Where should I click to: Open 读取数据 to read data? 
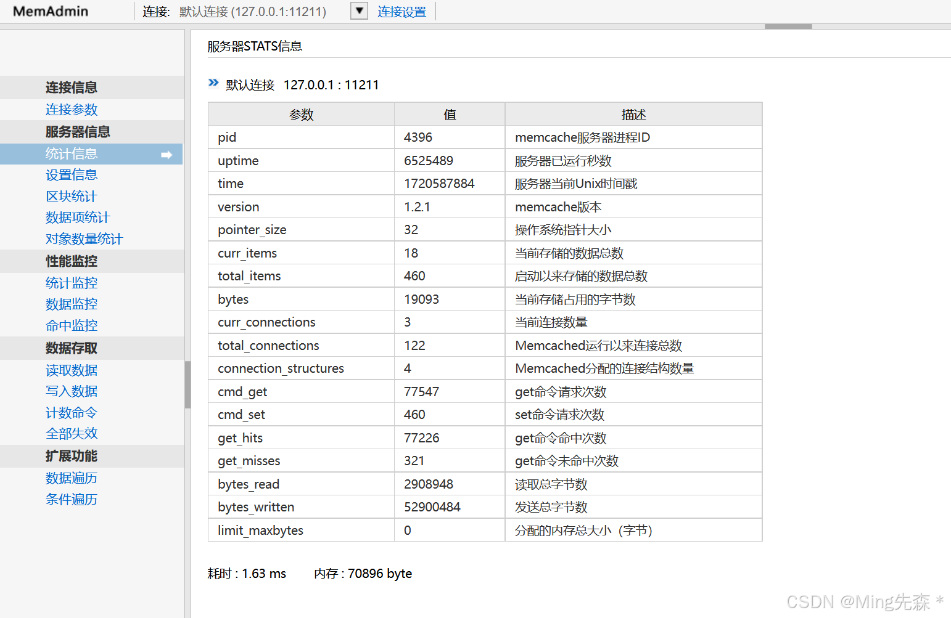[x=72, y=370]
